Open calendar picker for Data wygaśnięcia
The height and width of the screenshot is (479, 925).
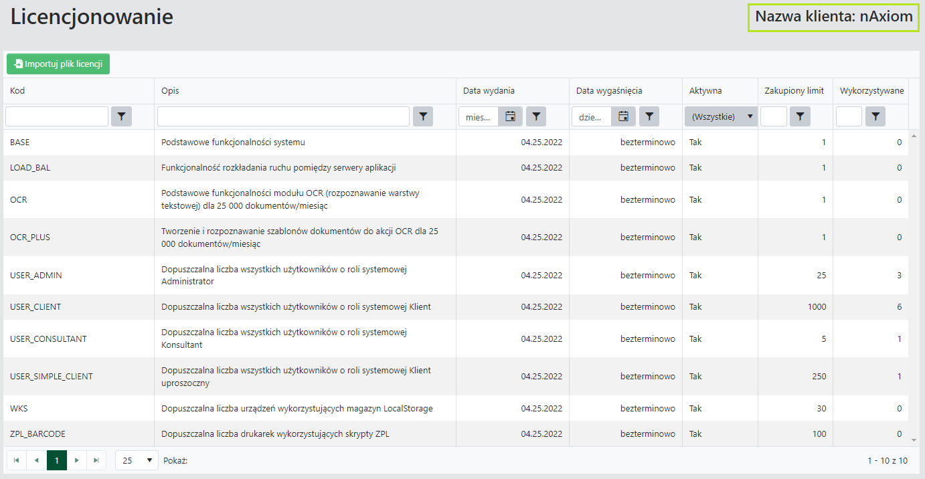[x=623, y=116]
